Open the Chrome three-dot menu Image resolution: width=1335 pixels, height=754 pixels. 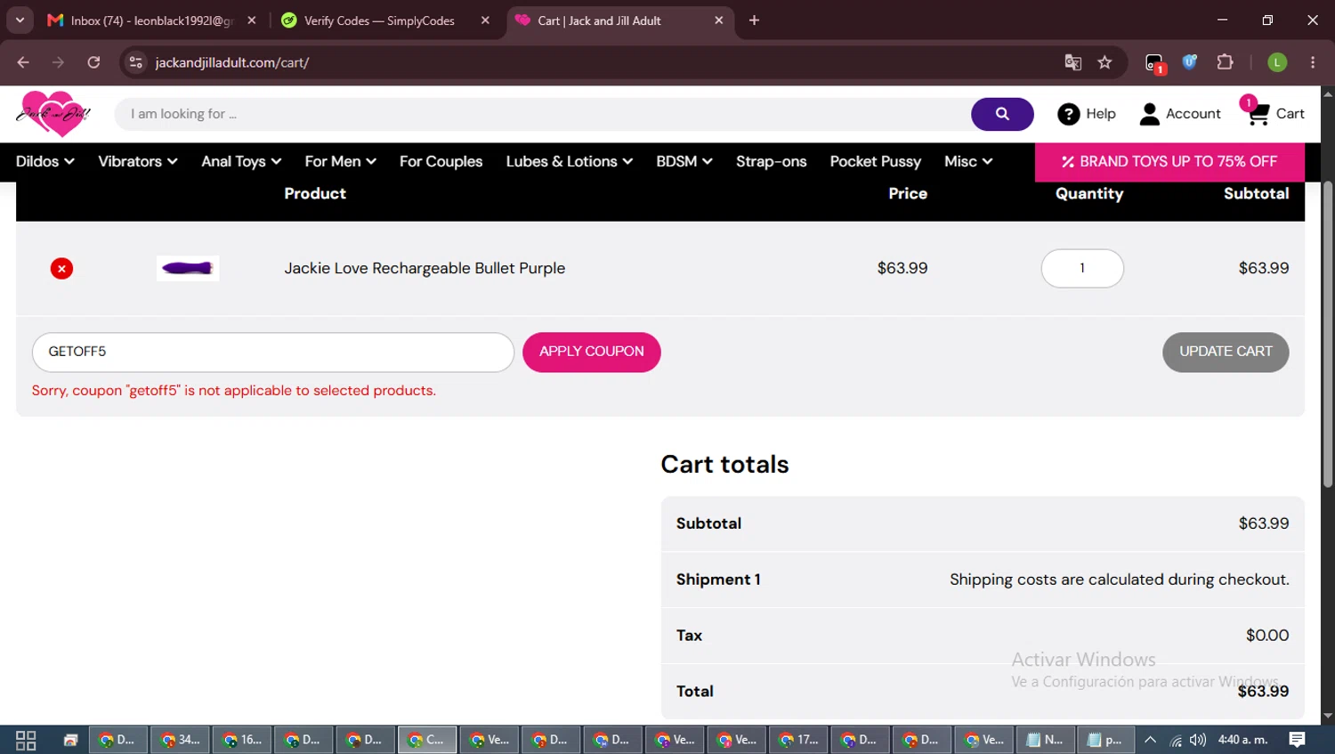[x=1313, y=62]
